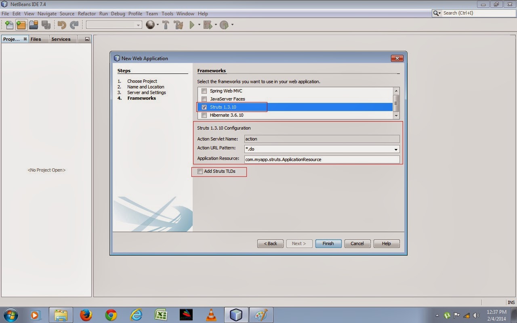Viewport: 517px width, 323px height.
Task: Click the volume speaker tray icon
Action: point(476,315)
